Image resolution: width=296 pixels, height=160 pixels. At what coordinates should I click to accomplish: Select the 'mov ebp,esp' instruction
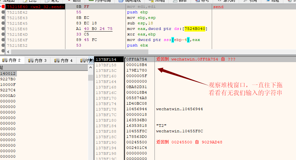click(141, 18)
